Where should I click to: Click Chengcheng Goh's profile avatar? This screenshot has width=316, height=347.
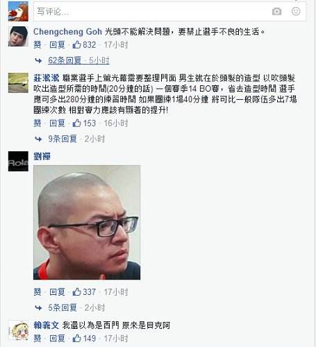[18, 36]
